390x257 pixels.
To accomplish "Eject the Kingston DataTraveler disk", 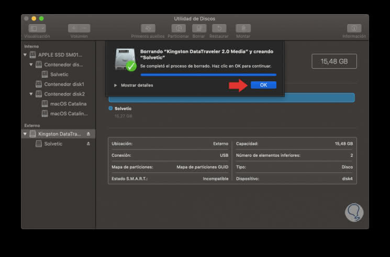I will pyautogui.click(x=88, y=134).
